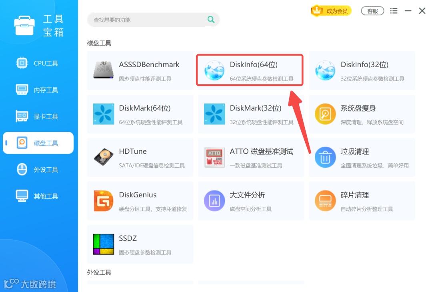Switch to 其他工具 tab label

[46, 196]
